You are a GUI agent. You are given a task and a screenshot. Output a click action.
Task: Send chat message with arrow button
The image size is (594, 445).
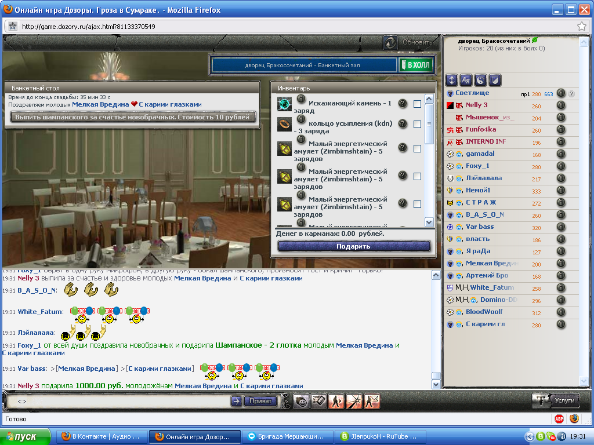236,401
